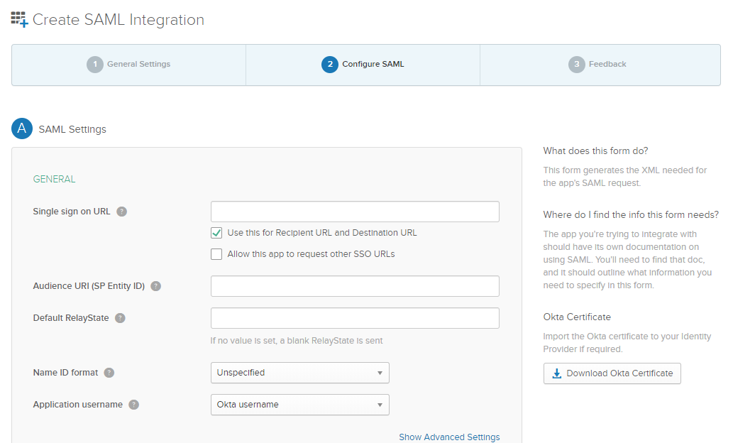Image resolution: width=733 pixels, height=443 pixels.
Task: Open the Application username dropdown
Action: pyautogui.click(x=299, y=405)
